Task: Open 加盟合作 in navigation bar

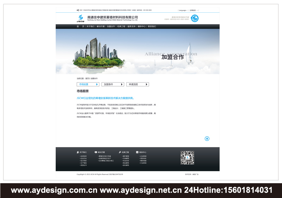Action: point(111,26)
